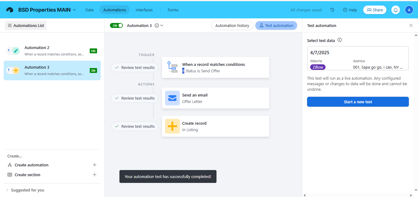Switch to the Forms tab
Viewport: 418px width, 197px height.
click(173, 10)
